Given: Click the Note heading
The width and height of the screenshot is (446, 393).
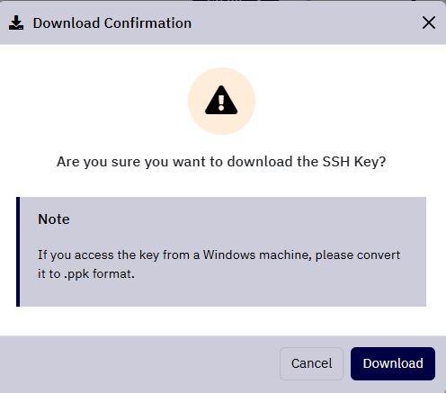Looking at the screenshot, I should [x=54, y=219].
